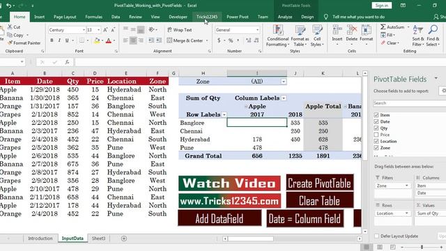Viewport: 446px width, 251px height.
Task: Click the Insert cells icon
Action: tap(337, 30)
